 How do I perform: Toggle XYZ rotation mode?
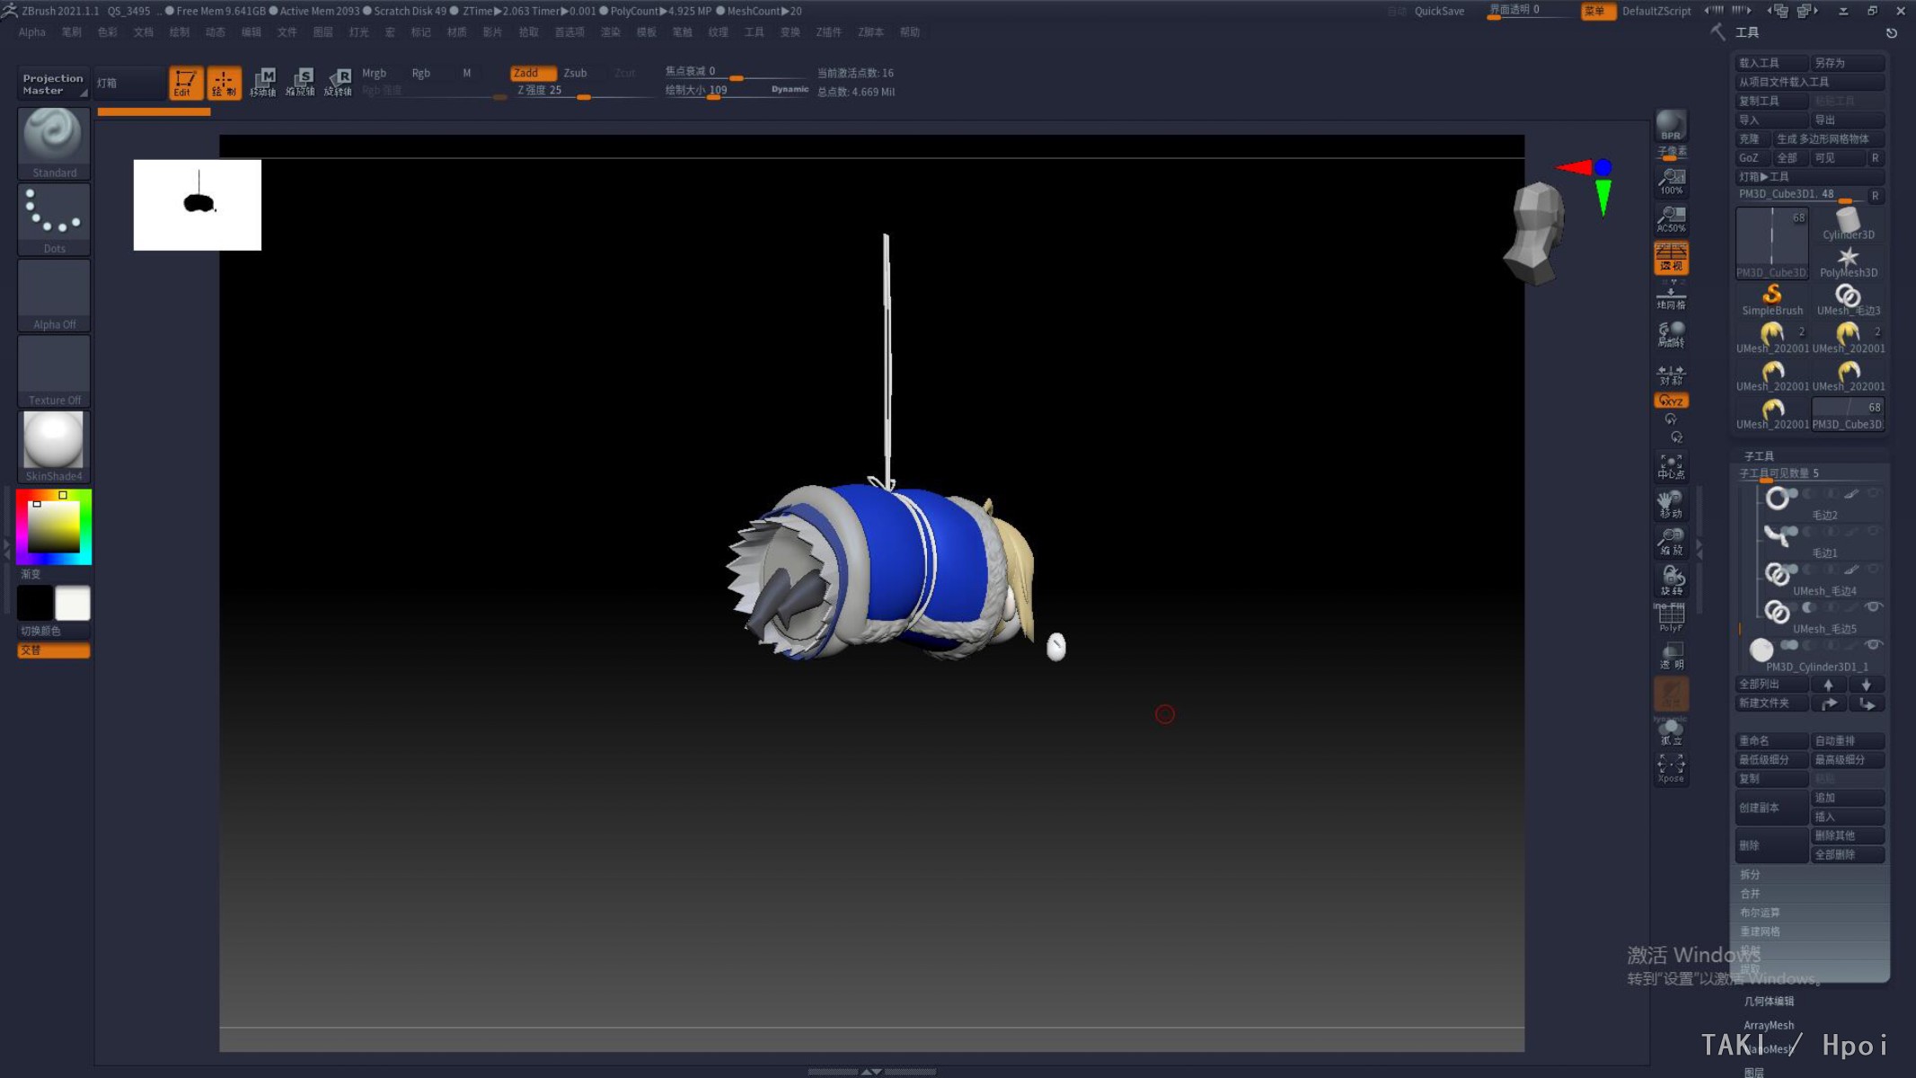(1671, 401)
